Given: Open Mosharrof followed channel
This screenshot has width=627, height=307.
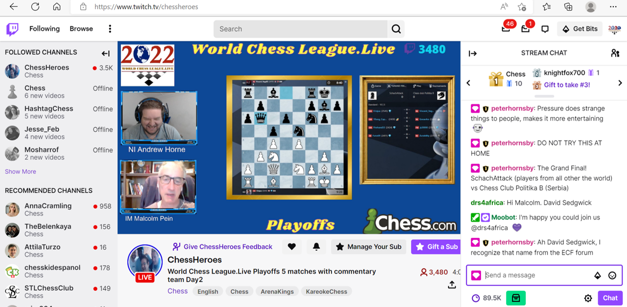Looking at the screenshot, I should pyautogui.click(x=59, y=153).
